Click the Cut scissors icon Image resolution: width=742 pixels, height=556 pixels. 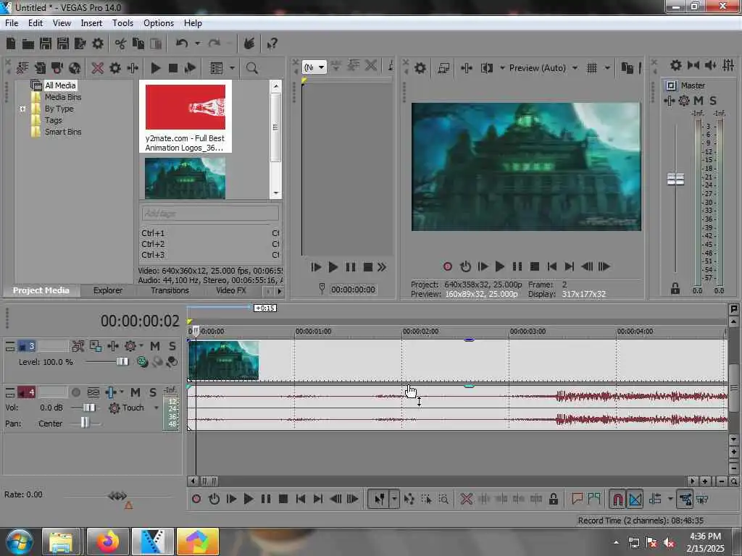(x=120, y=44)
